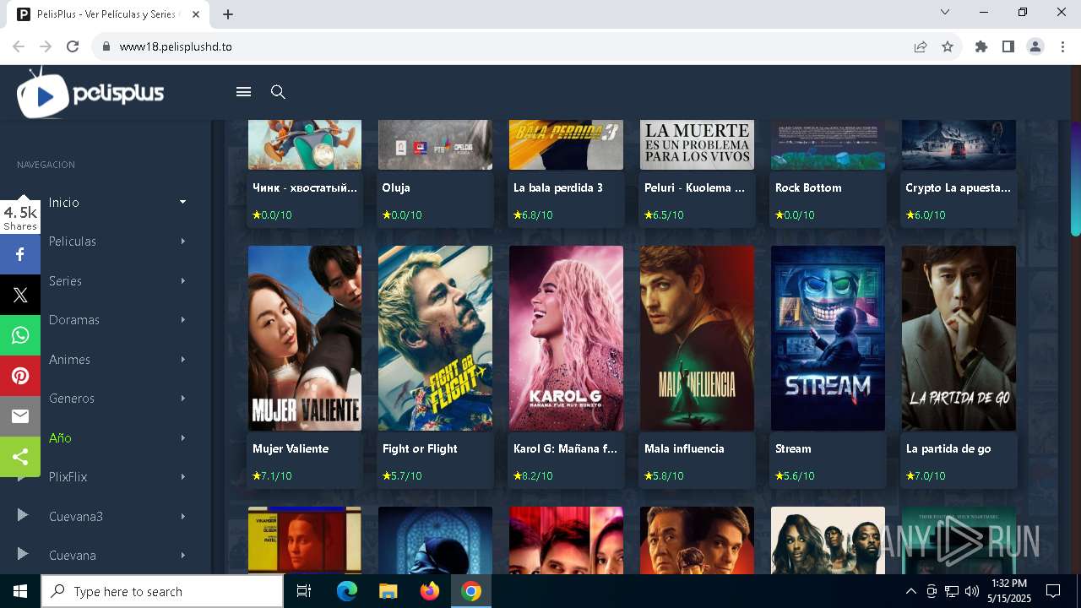This screenshot has width=1081, height=608.
Task: Share via WhatsApp icon
Action: pyautogui.click(x=20, y=335)
